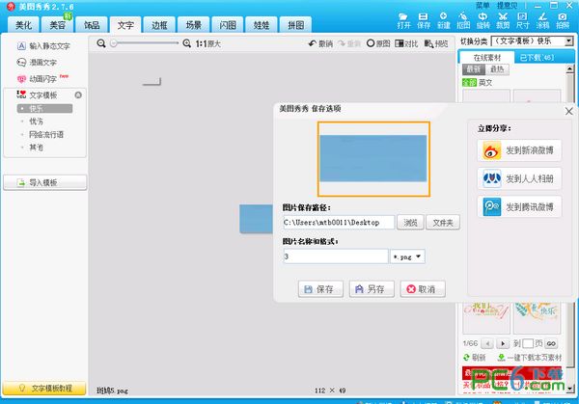The image size is (579, 404).
Task: Open the 尺寸 (Resize) tool
Action: point(522,21)
